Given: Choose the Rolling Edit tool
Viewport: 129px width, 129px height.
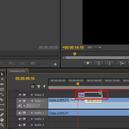Looking at the screenshot, I should tap(2, 89).
